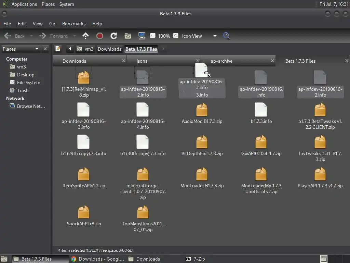Toggle the text location entry pencil icon
This screenshot has height=263, width=350.
[58, 49]
